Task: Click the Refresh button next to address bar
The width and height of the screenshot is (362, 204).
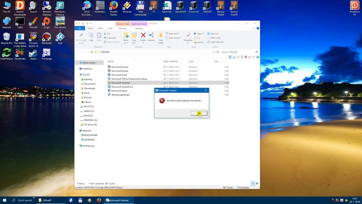Action: click(217, 52)
